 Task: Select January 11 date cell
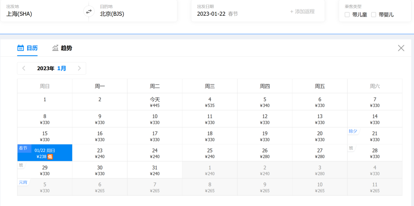210,119
